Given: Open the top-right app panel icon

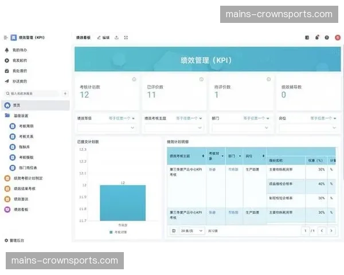Looking at the screenshot, I should [307, 38].
